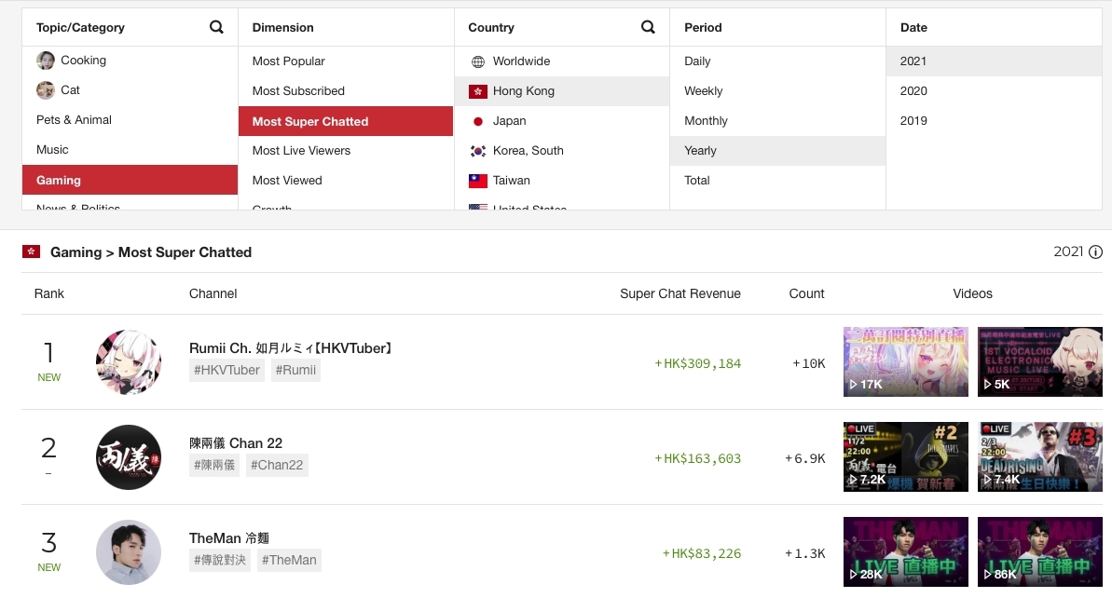Choose the Weekly period option

[703, 90]
